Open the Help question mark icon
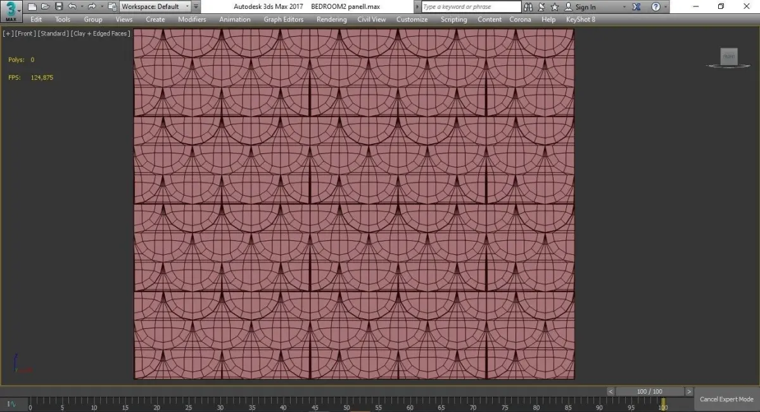This screenshot has width=760, height=412. click(x=655, y=7)
